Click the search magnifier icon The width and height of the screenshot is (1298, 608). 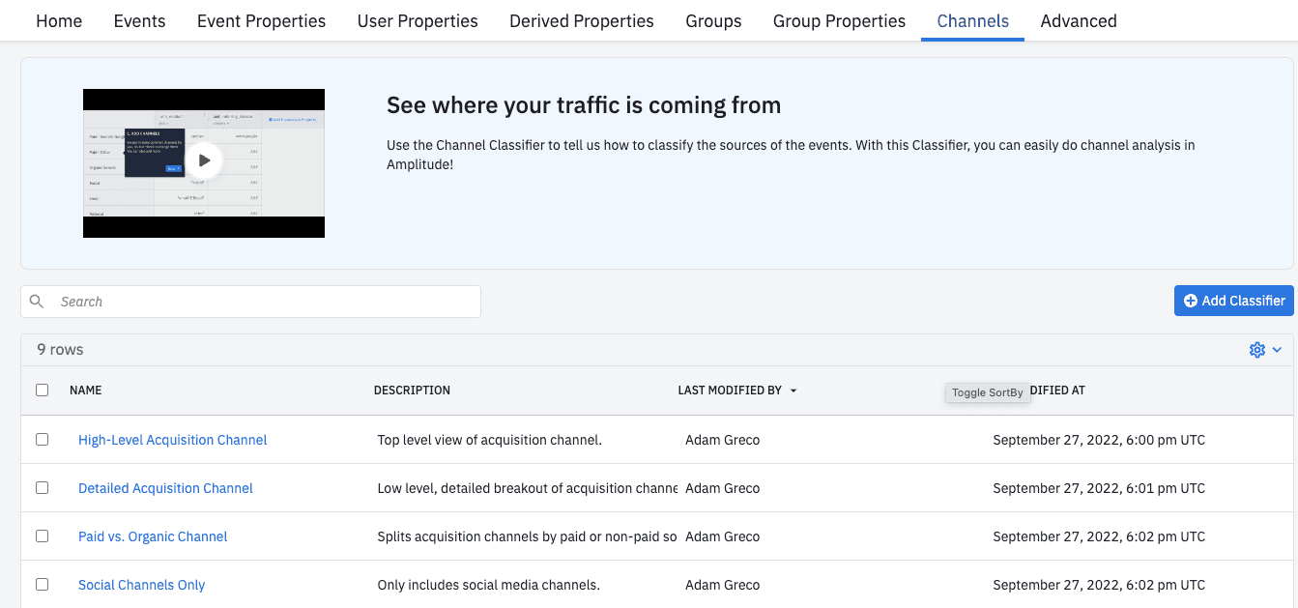tap(37, 302)
